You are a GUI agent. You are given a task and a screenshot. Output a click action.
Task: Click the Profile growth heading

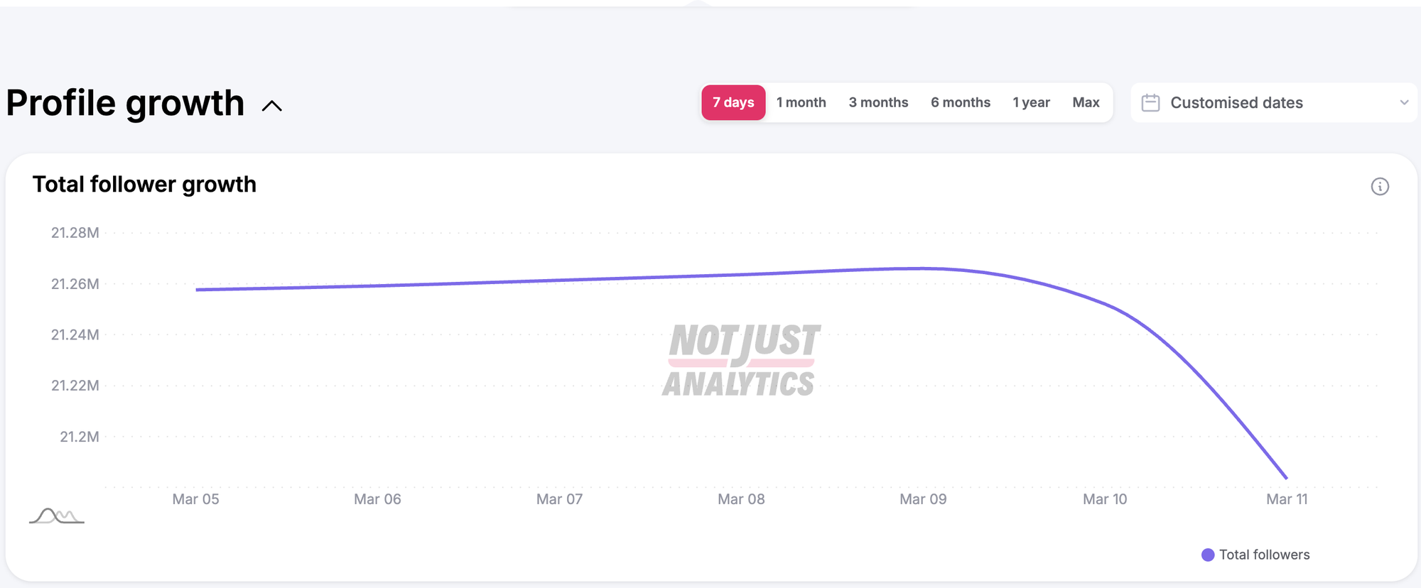pos(125,104)
